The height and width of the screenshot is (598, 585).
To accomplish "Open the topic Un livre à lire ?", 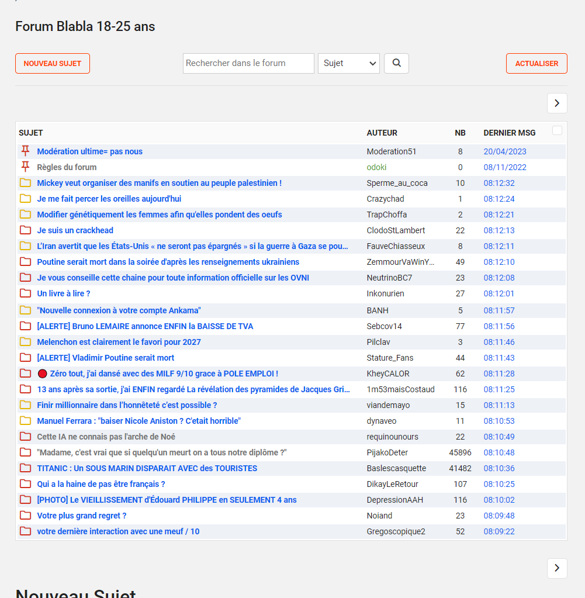I will pyautogui.click(x=64, y=293).
